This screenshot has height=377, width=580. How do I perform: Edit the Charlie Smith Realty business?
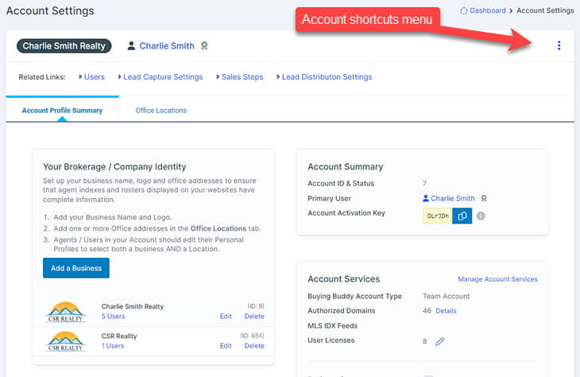tap(226, 317)
